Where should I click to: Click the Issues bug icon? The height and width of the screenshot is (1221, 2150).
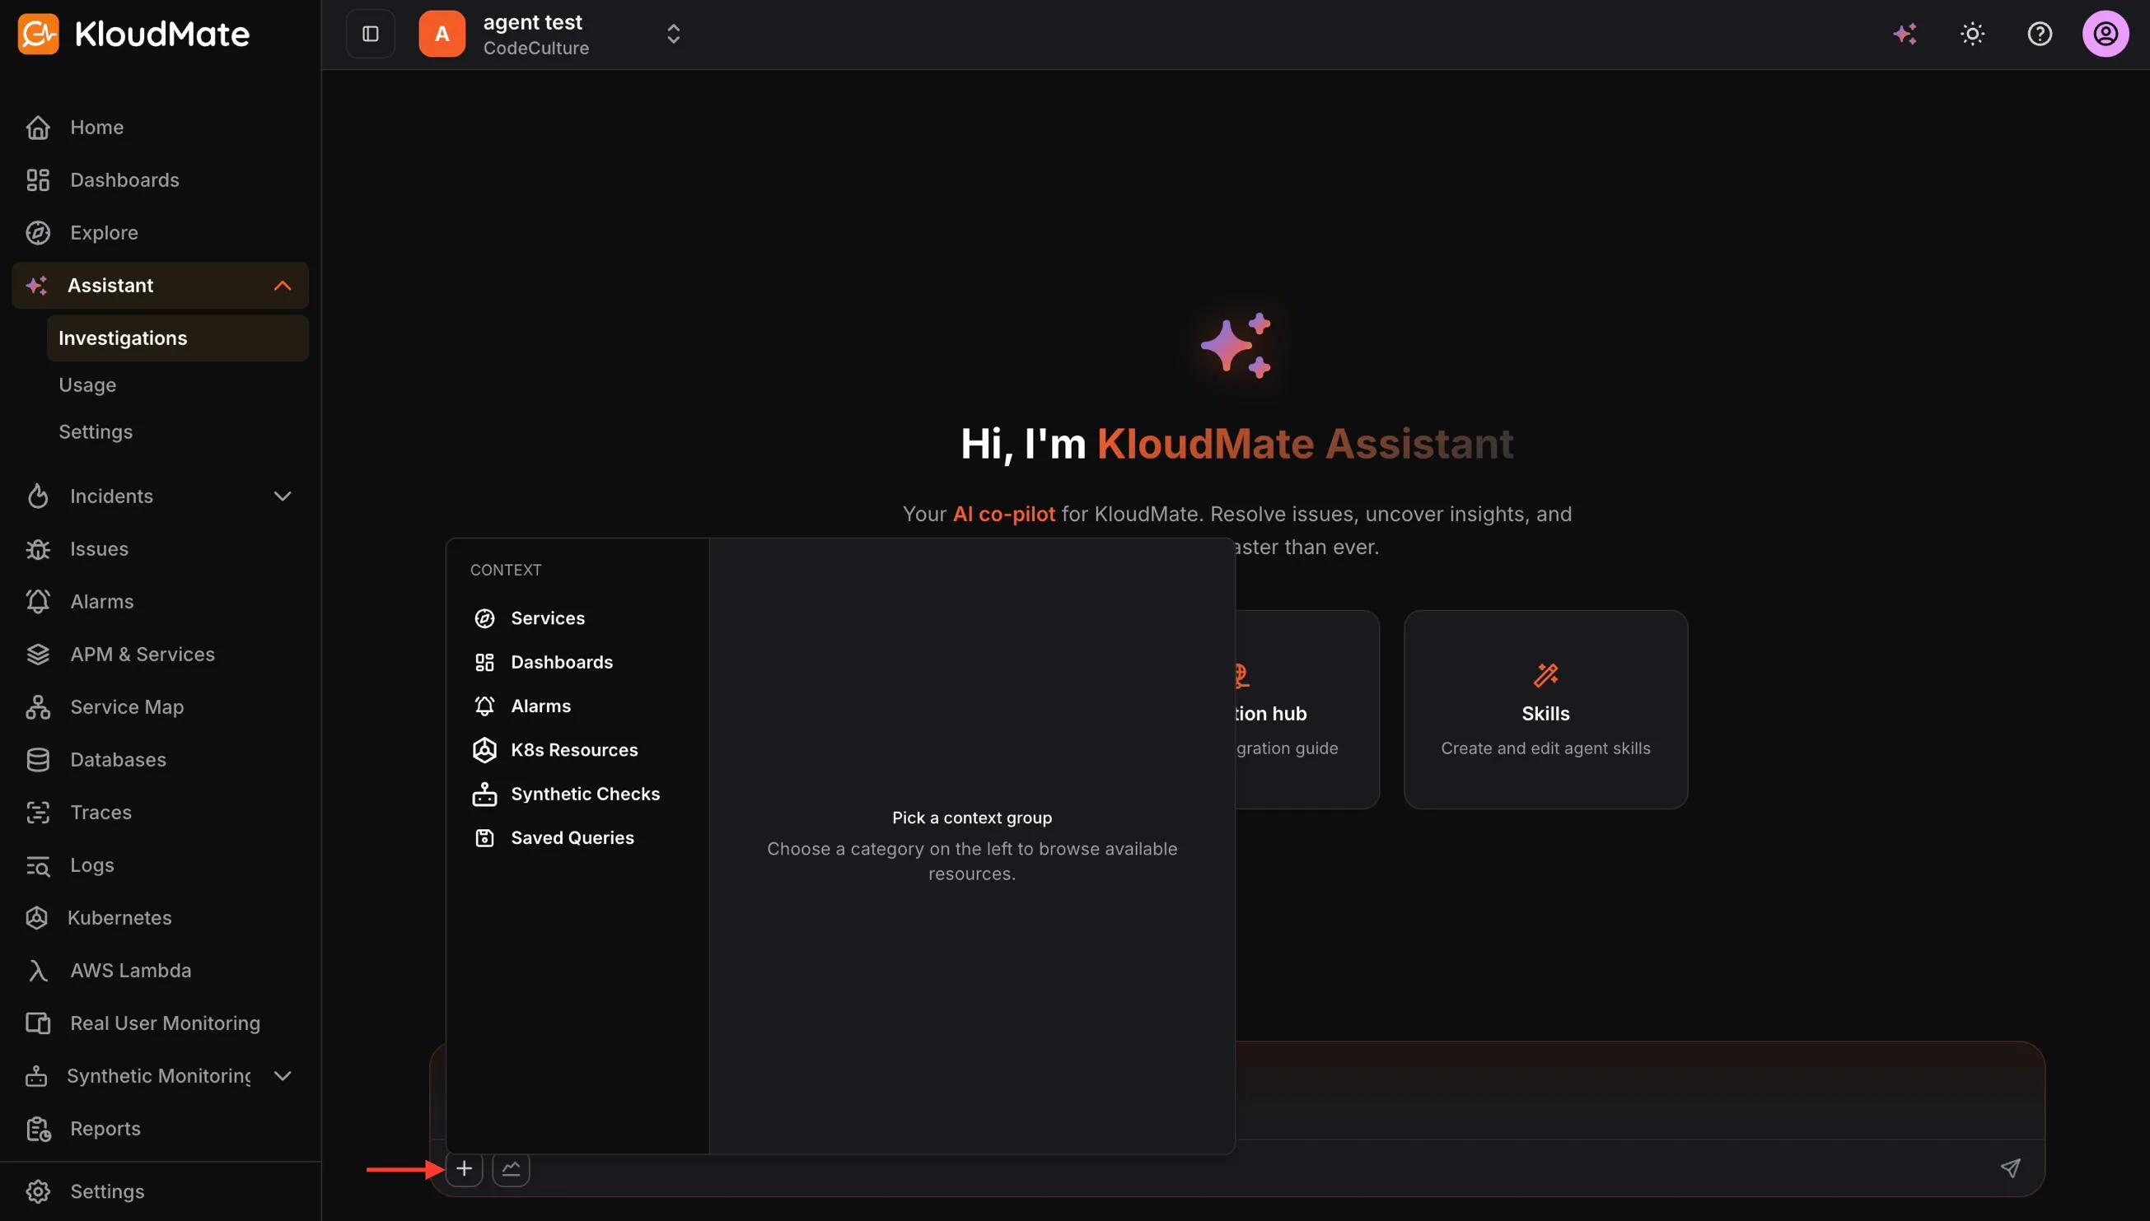tap(38, 548)
